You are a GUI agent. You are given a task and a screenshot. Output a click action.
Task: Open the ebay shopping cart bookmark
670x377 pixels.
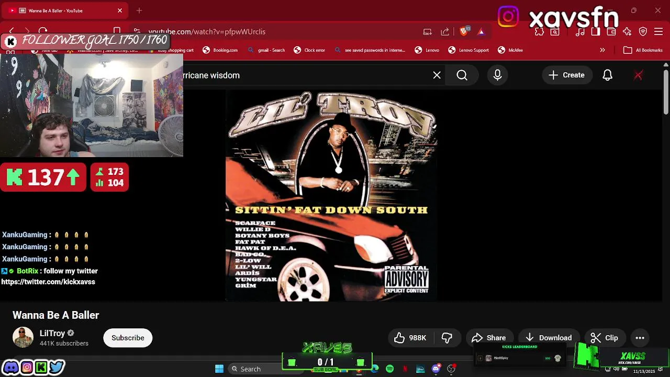coord(170,50)
